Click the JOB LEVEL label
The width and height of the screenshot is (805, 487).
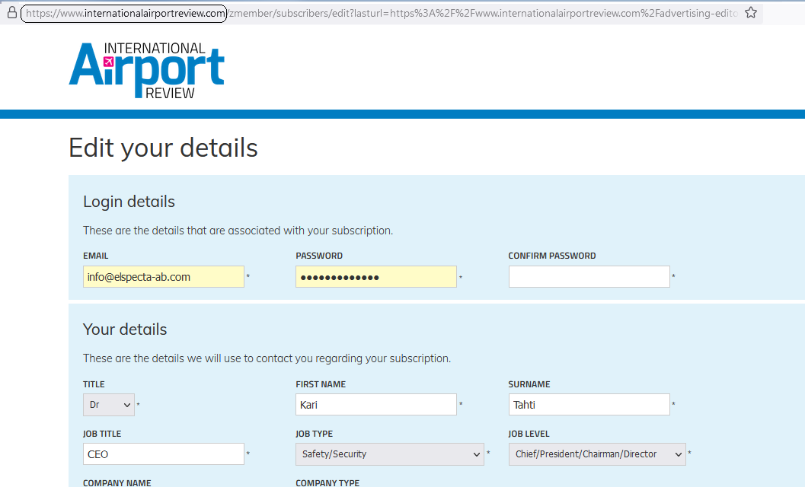529,434
